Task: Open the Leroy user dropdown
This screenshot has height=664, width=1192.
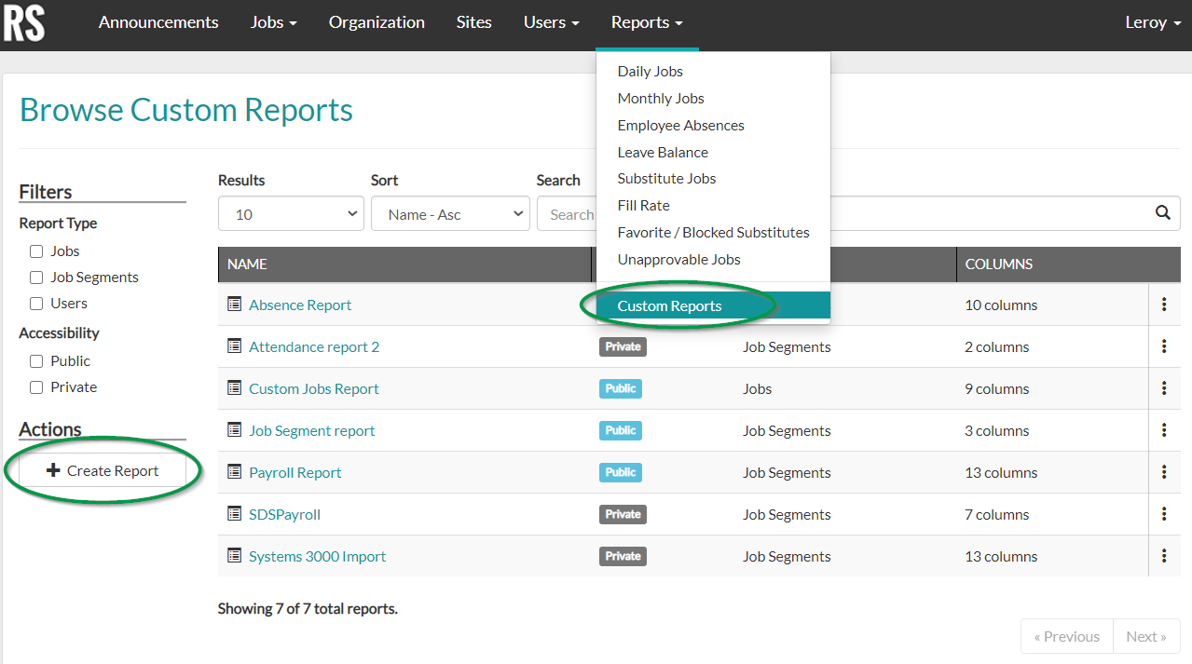Action: coord(1151,21)
